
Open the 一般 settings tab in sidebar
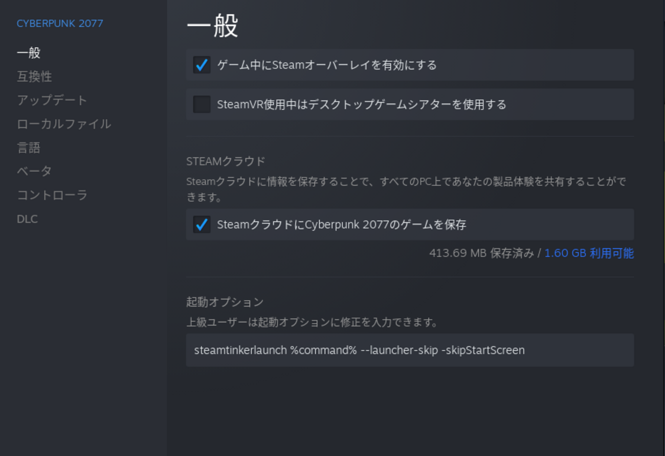pyautogui.click(x=29, y=53)
